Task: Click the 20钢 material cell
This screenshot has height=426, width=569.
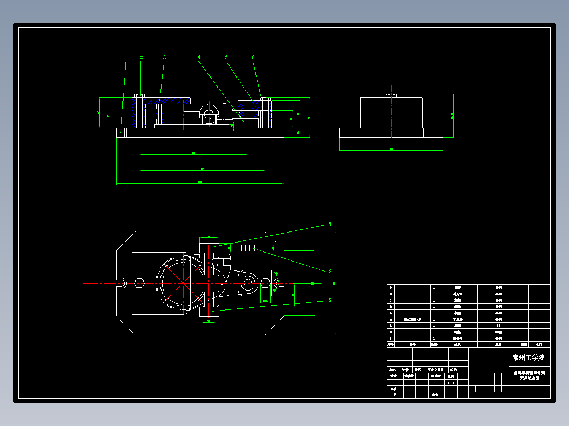Action: coord(498,332)
